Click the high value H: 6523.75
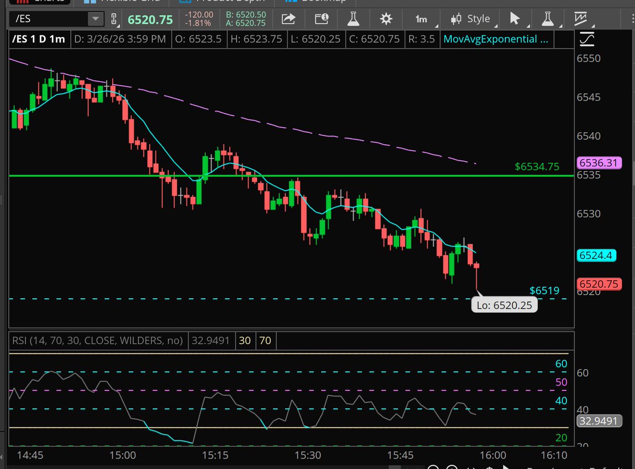Viewport: 635px width, 469px height. coord(257,39)
